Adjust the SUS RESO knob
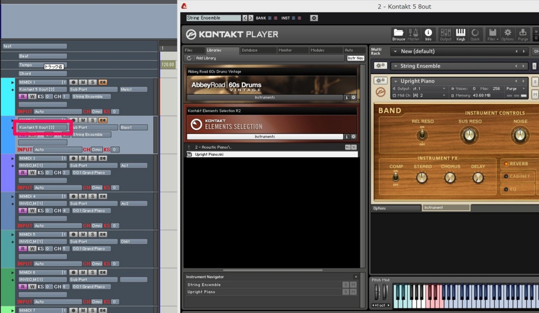The width and height of the screenshot is (539, 313). 469,135
